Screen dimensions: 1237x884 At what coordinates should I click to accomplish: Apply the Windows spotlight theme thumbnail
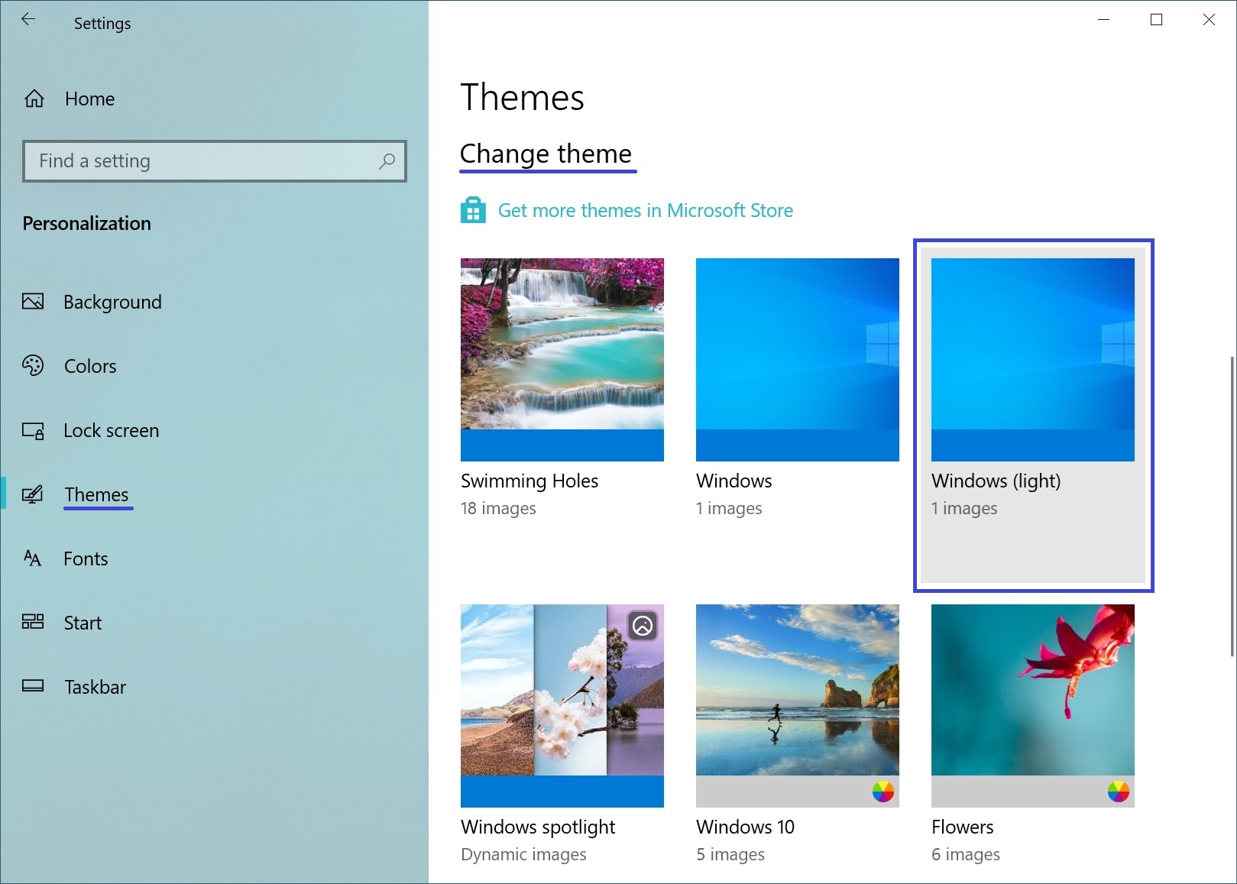click(562, 706)
